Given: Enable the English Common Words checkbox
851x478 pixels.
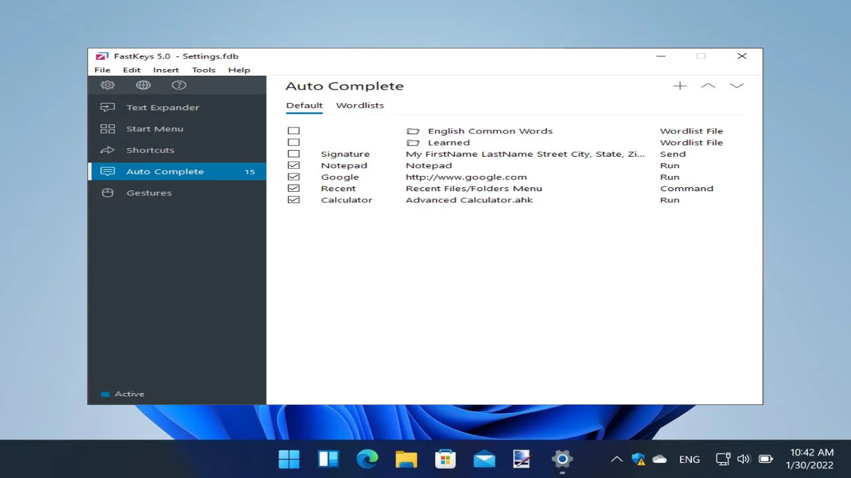Looking at the screenshot, I should tap(294, 131).
